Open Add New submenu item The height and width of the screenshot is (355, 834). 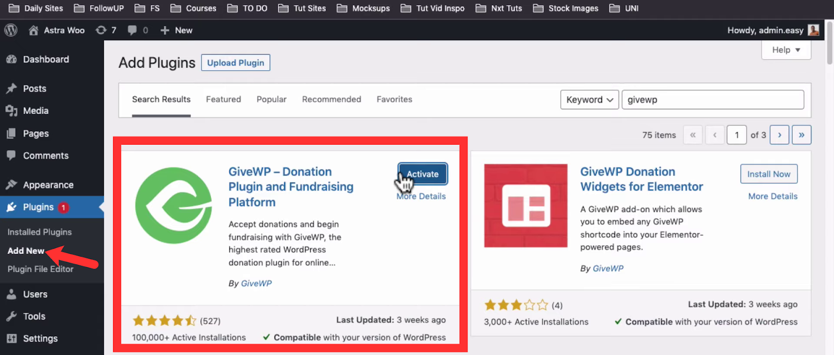pyautogui.click(x=26, y=251)
